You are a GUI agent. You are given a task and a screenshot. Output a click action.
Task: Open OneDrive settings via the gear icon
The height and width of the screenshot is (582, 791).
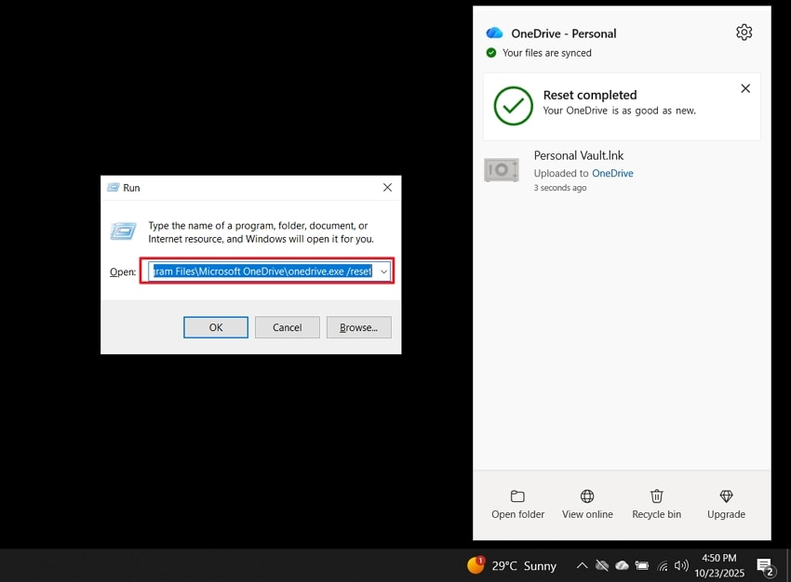[744, 32]
